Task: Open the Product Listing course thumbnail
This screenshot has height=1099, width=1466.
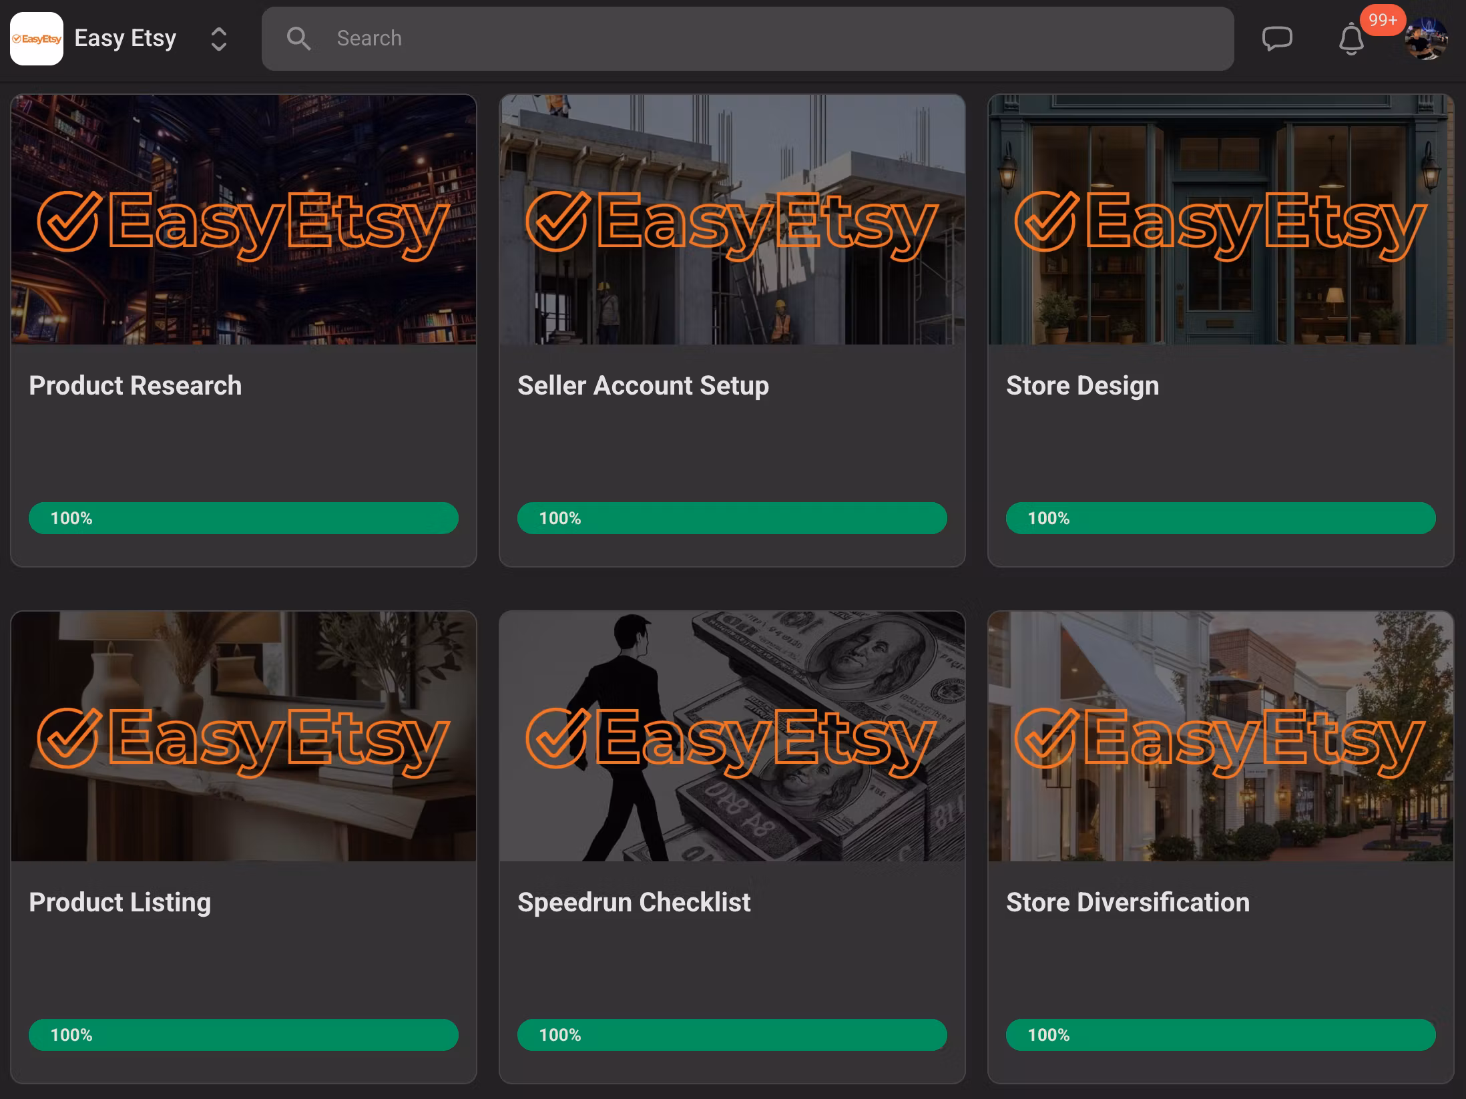Action: click(x=244, y=736)
